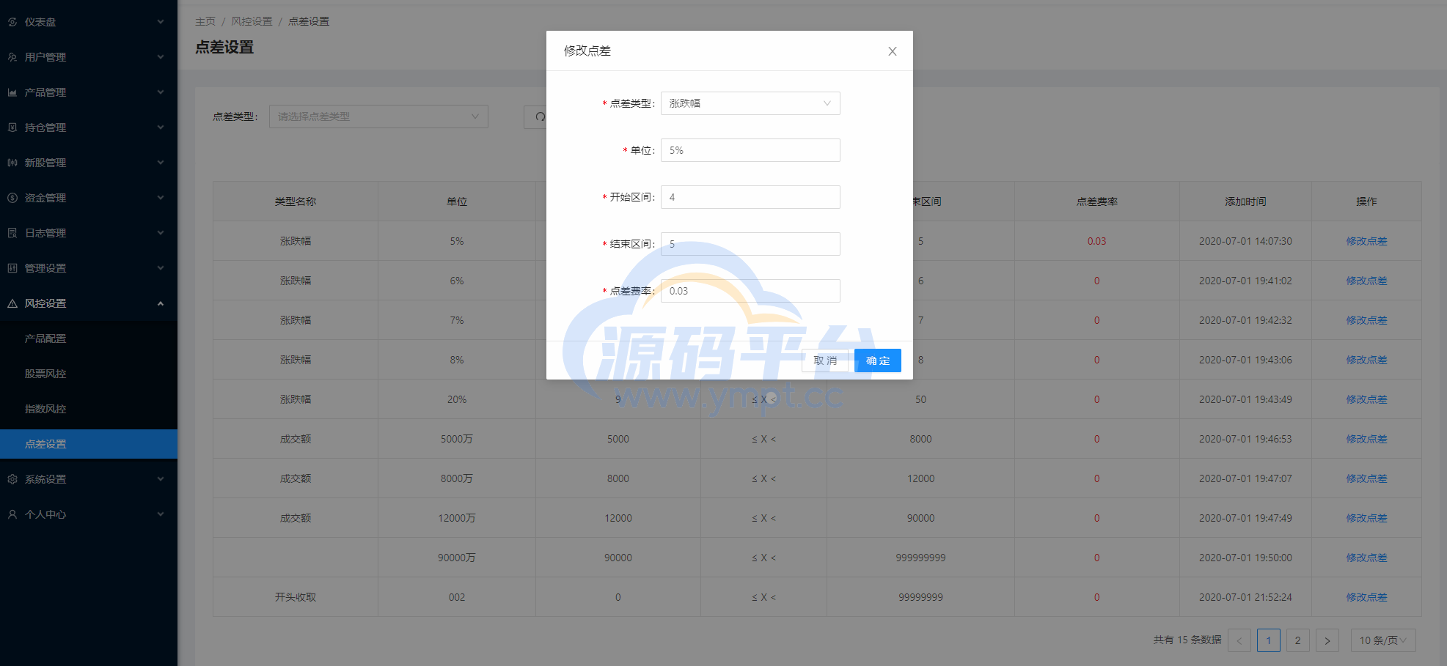Click 修改点差 link for 5000万 row
This screenshot has height=666, width=1447.
(1366, 439)
